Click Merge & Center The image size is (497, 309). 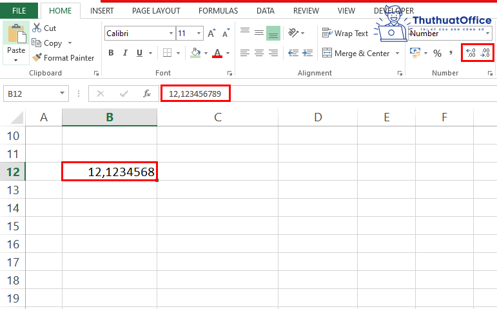point(356,53)
